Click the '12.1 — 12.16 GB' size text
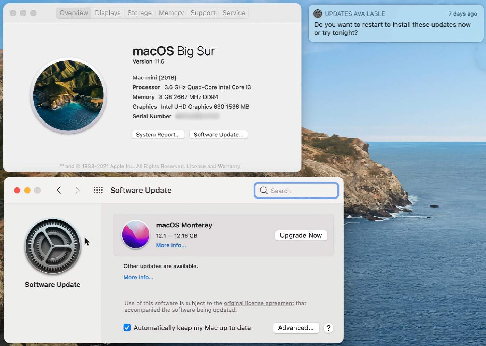 (177, 236)
